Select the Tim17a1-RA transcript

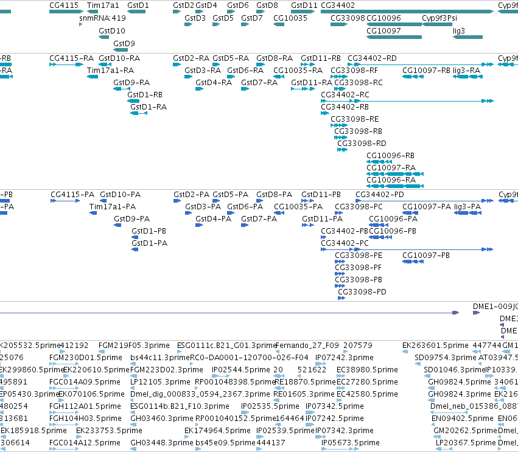click(93, 77)
